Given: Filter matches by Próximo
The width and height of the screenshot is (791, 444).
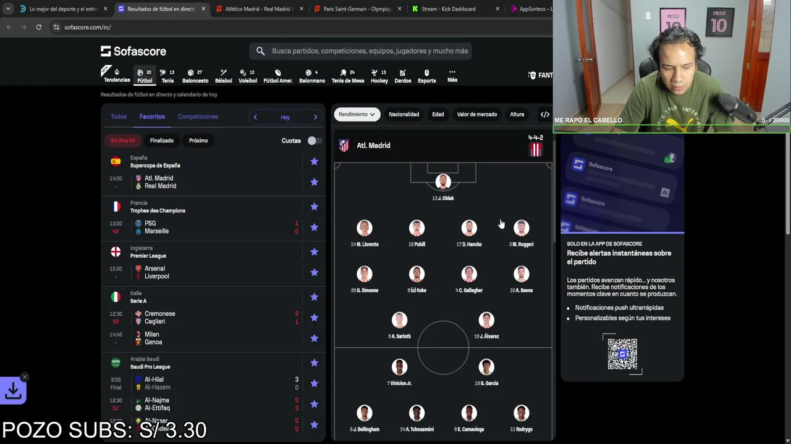Looking at the screenshot, I should pyautogui.click(x=198, y=141).
